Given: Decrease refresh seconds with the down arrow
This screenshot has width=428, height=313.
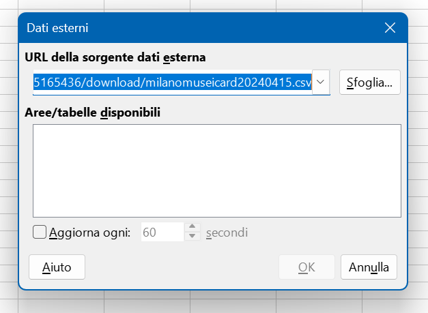Looking at the screenshot, I should (x=193, y=237).
